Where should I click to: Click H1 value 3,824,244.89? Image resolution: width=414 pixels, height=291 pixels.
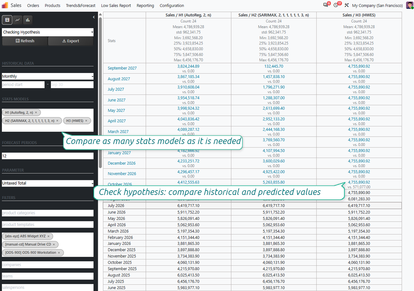point(188,66)
